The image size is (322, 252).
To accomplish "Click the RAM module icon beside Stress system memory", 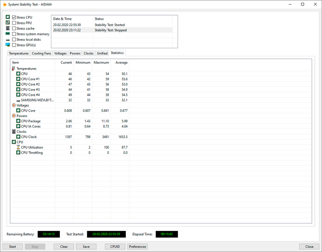I will pos(8,34).
